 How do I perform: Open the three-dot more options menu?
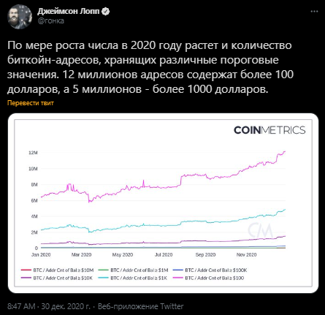pyautogui.click(x=314, y=12)
